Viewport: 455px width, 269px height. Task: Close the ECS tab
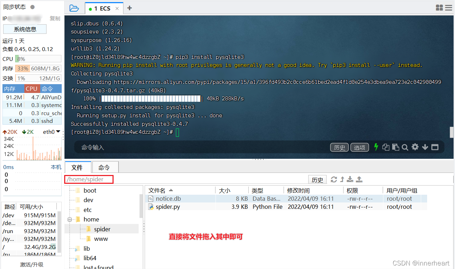click(117, 8)
